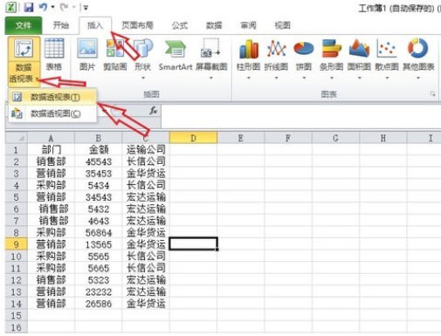Expand the PivotTable button dropdown arrow
The image size is (441, 336).
point(37,79)
